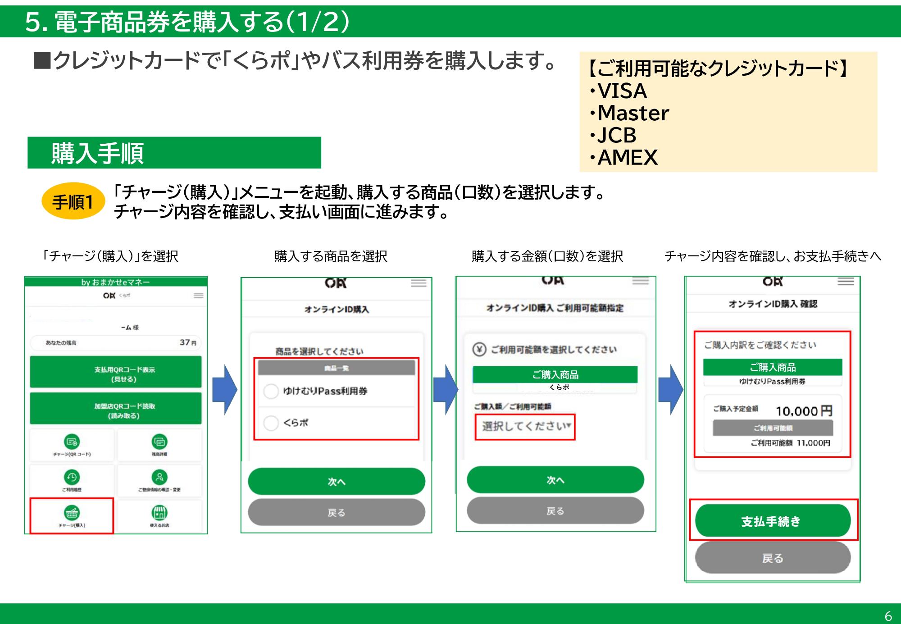
Task: Tap 戻る on confirmation screen
Action: coord(773,558)
